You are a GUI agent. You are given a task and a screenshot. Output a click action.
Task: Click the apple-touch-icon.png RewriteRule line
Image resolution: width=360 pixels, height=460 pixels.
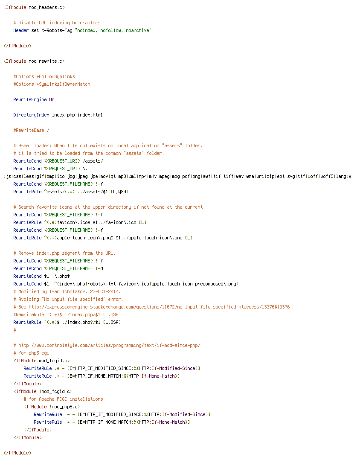(x=103, y=238)
